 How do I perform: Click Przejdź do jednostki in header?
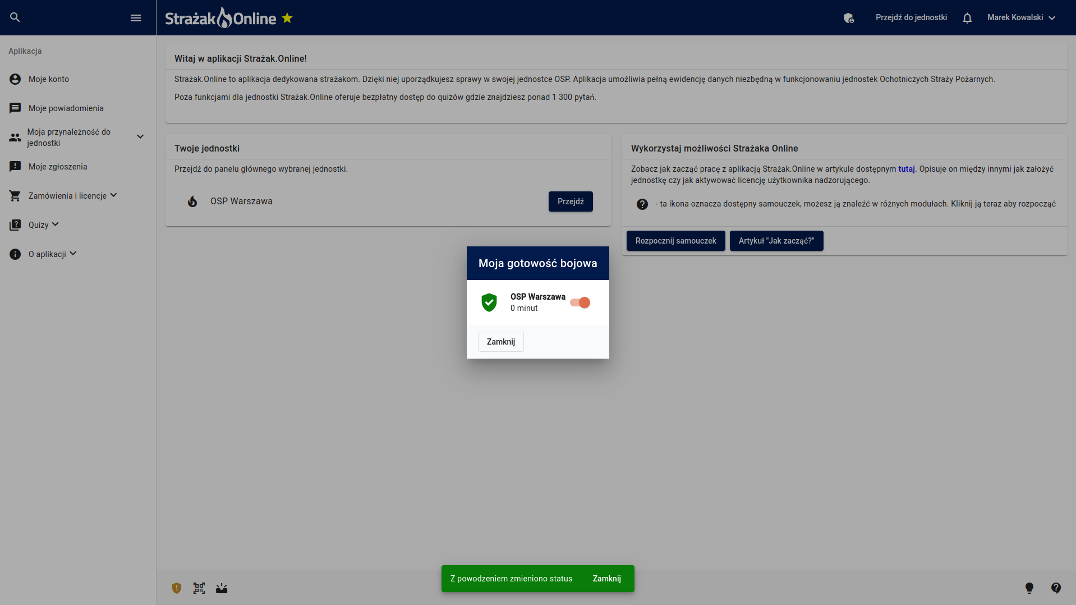click(911, 18)
